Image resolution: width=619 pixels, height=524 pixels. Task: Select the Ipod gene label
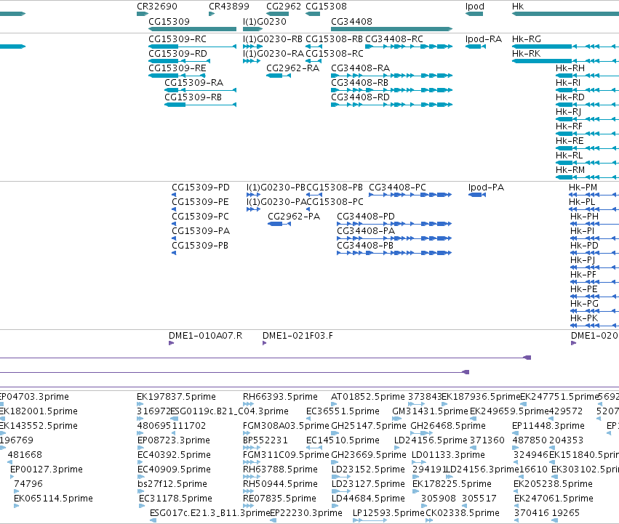[474, 7]
